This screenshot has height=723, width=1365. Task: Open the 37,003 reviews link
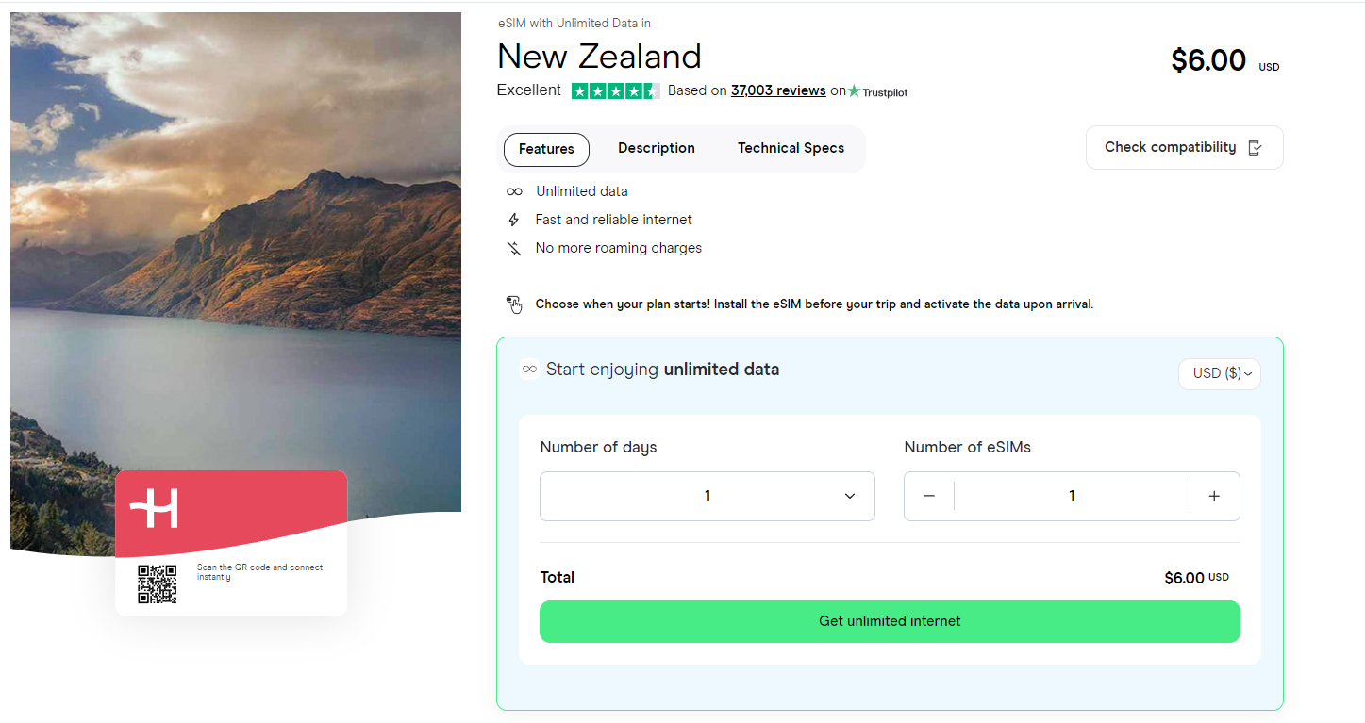pyautogui.click(x=777, y=90)
